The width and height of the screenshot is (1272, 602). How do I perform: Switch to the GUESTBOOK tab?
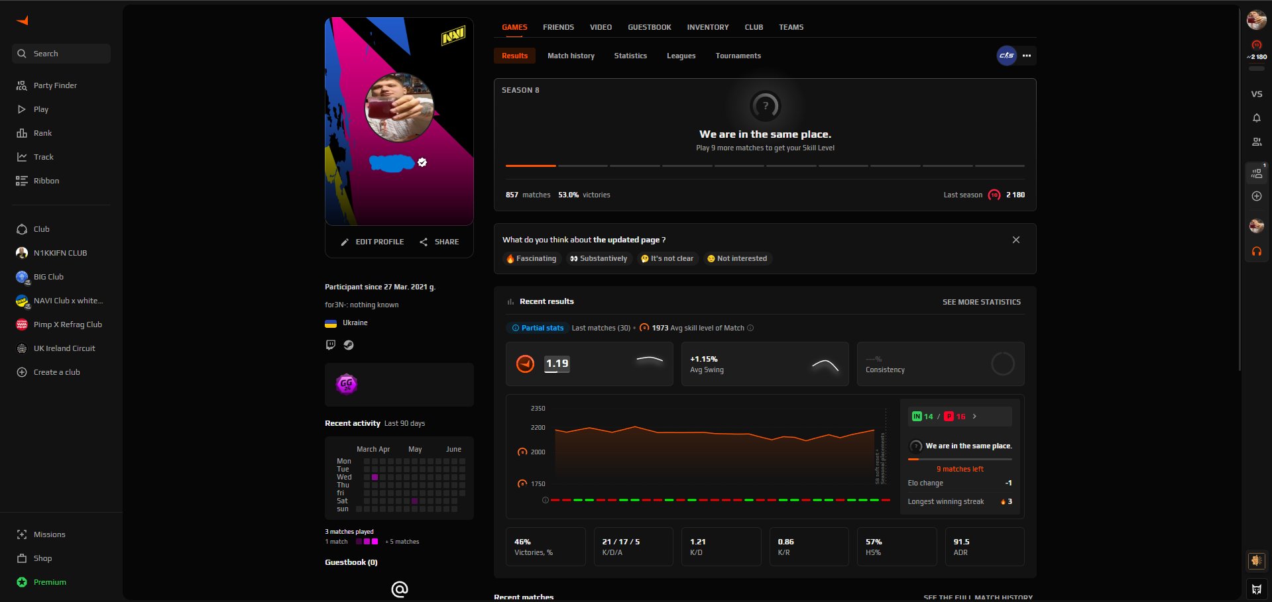tap(649, 27)
